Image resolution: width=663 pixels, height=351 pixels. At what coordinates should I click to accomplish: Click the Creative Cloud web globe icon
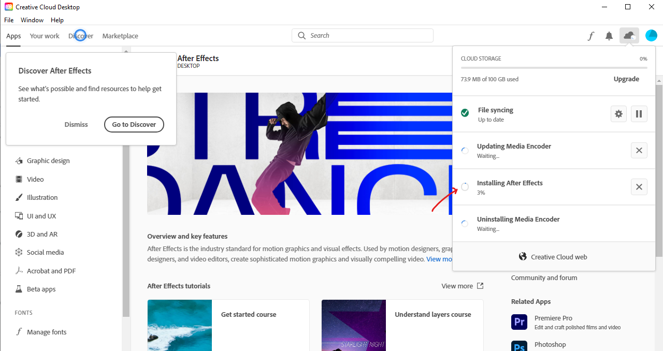(523, 257)
